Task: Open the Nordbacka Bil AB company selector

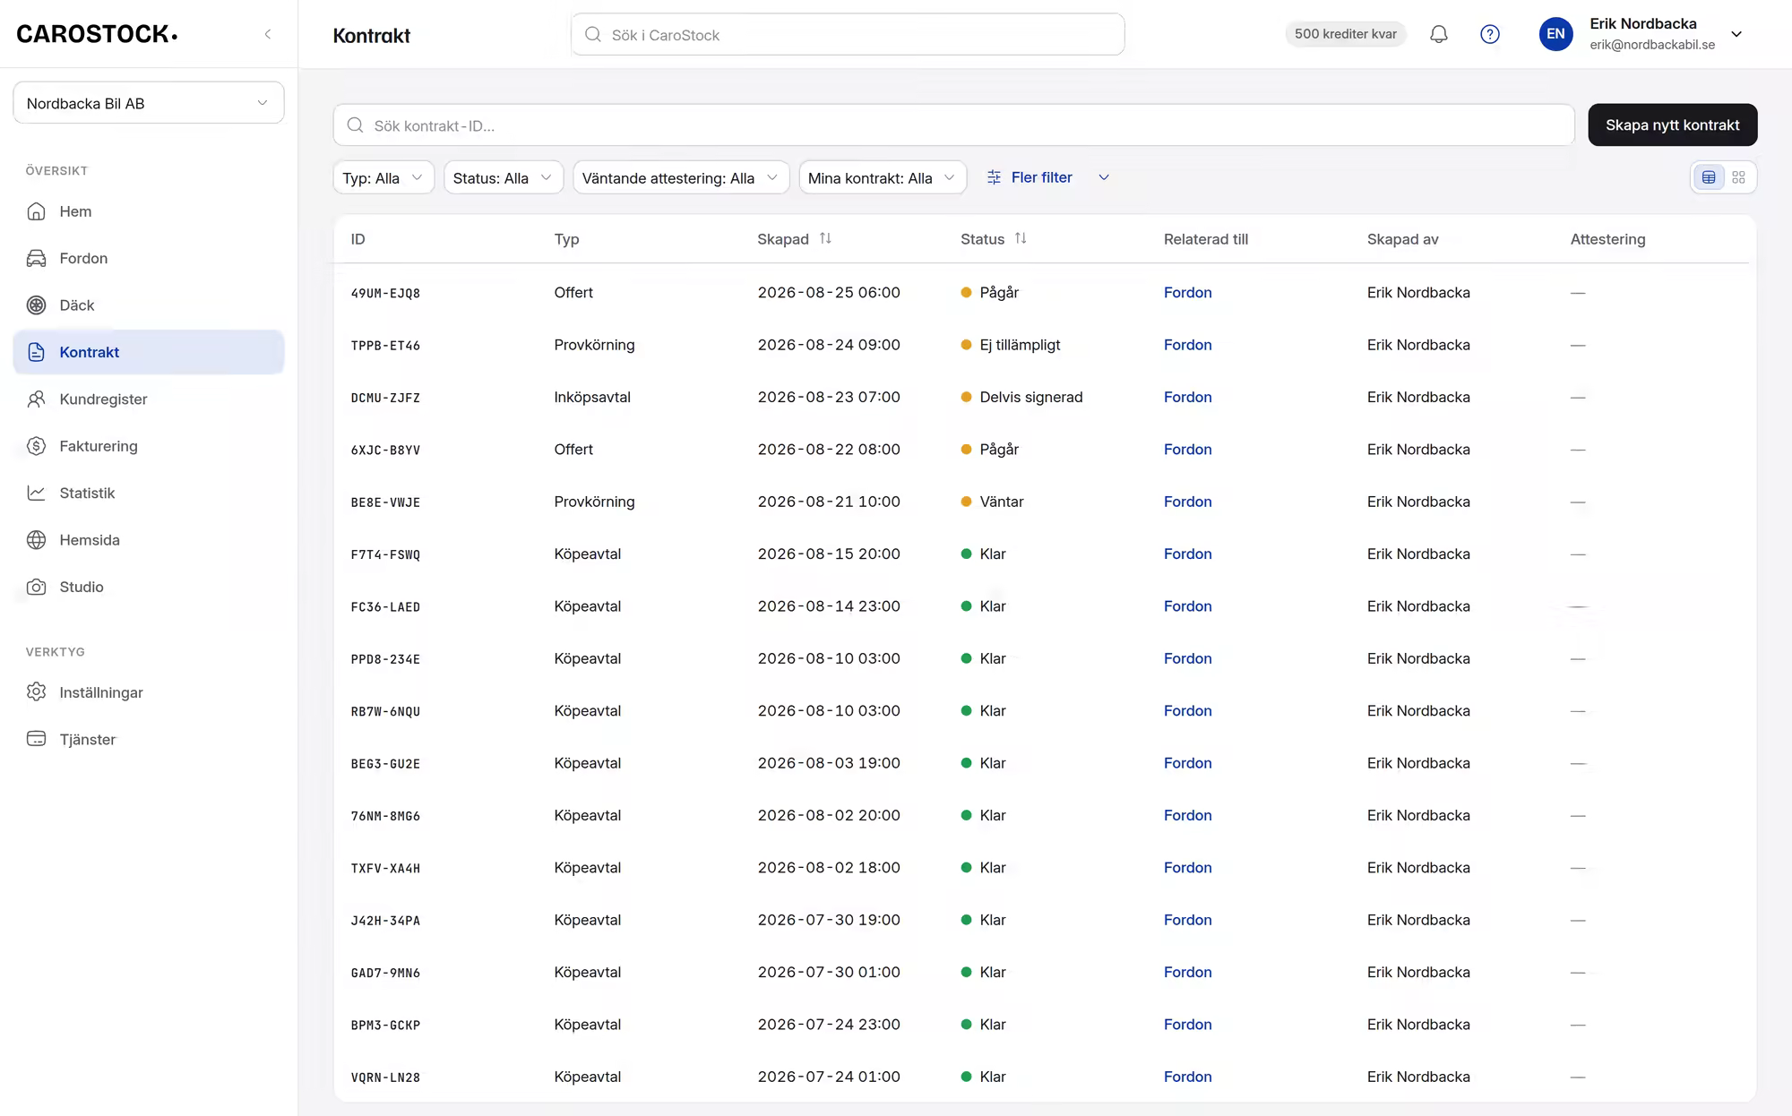Action: point(149,103)
